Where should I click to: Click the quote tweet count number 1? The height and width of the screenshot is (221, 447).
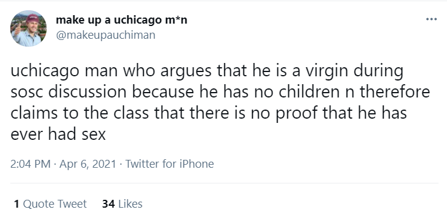point(16,204)
